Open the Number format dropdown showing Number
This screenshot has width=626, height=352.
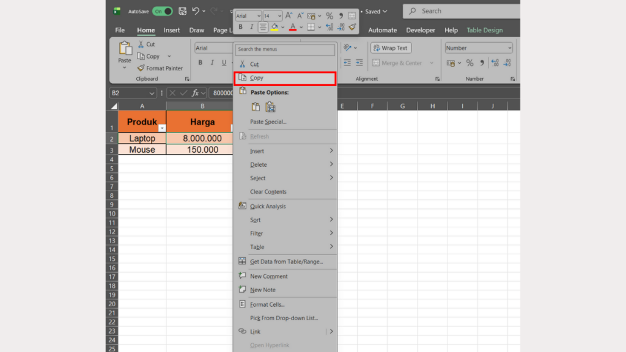[x=479, y=48]
